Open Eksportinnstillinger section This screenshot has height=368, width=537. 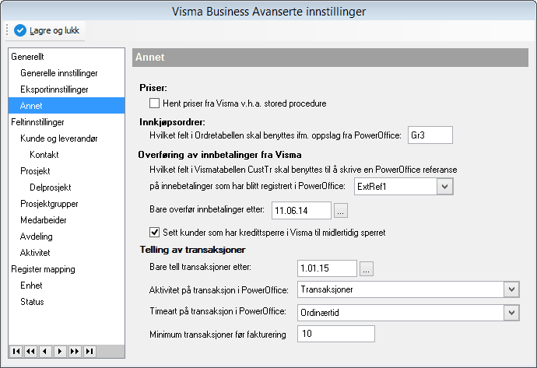[x=54, y=89]
